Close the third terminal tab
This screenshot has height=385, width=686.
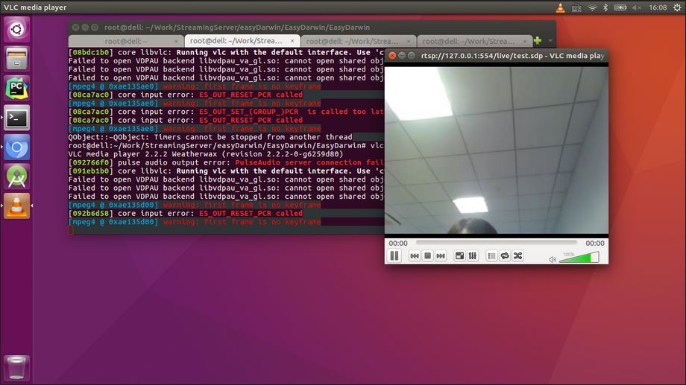(x=409, y=41)
